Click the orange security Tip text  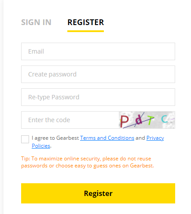coord(88,162)
